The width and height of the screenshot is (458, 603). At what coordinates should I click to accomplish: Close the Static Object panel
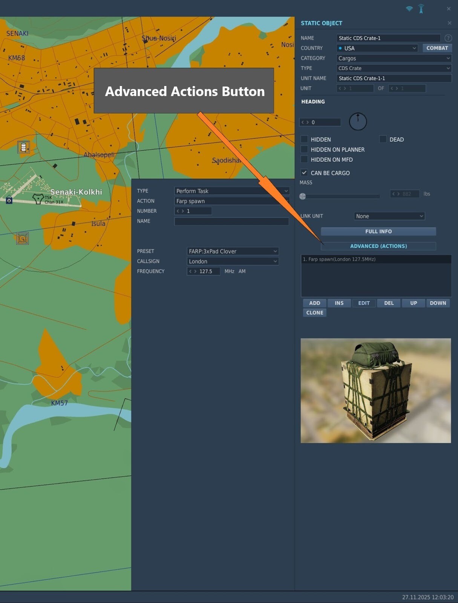(449, 23)
